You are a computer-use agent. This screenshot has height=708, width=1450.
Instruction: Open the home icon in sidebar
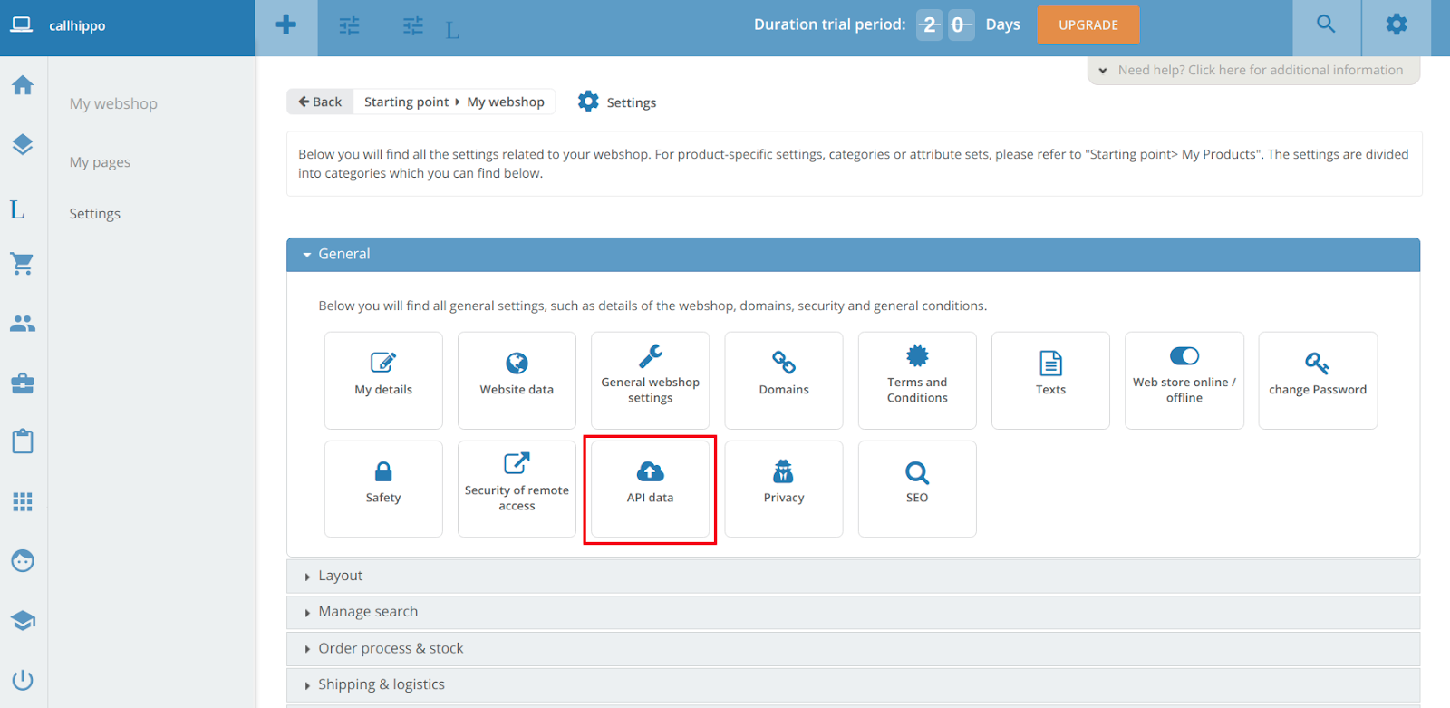click(x=23, y=85)
